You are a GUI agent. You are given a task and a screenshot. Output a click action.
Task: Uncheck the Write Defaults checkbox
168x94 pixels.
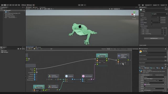click(152, 26)
